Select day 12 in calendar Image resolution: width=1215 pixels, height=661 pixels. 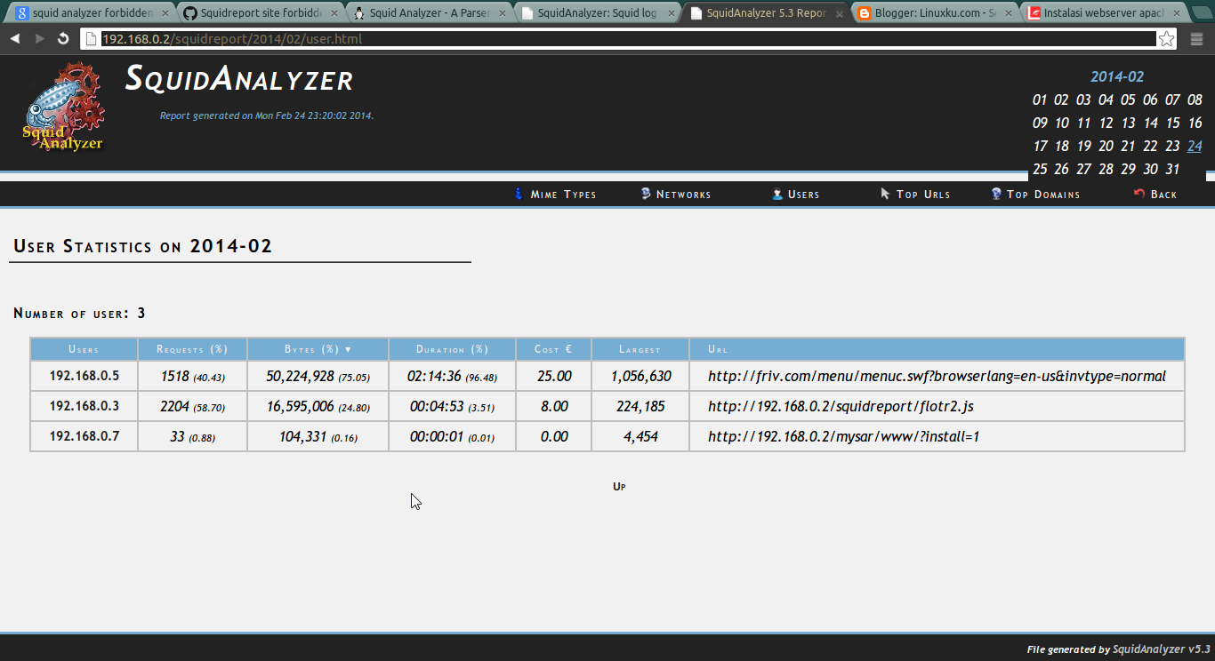click(x=1106, y=123)
